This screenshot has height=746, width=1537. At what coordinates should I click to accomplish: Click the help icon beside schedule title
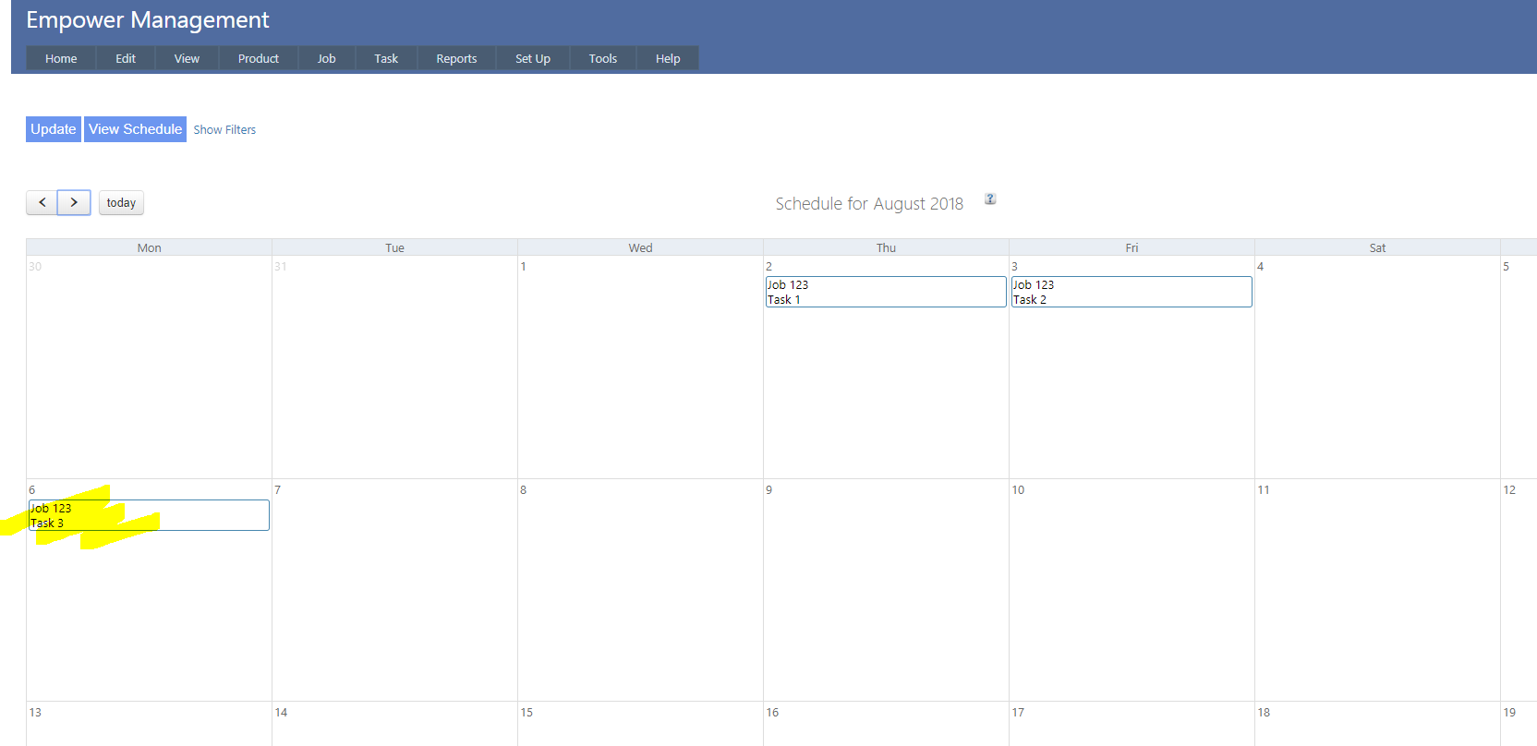coord(990,199)
